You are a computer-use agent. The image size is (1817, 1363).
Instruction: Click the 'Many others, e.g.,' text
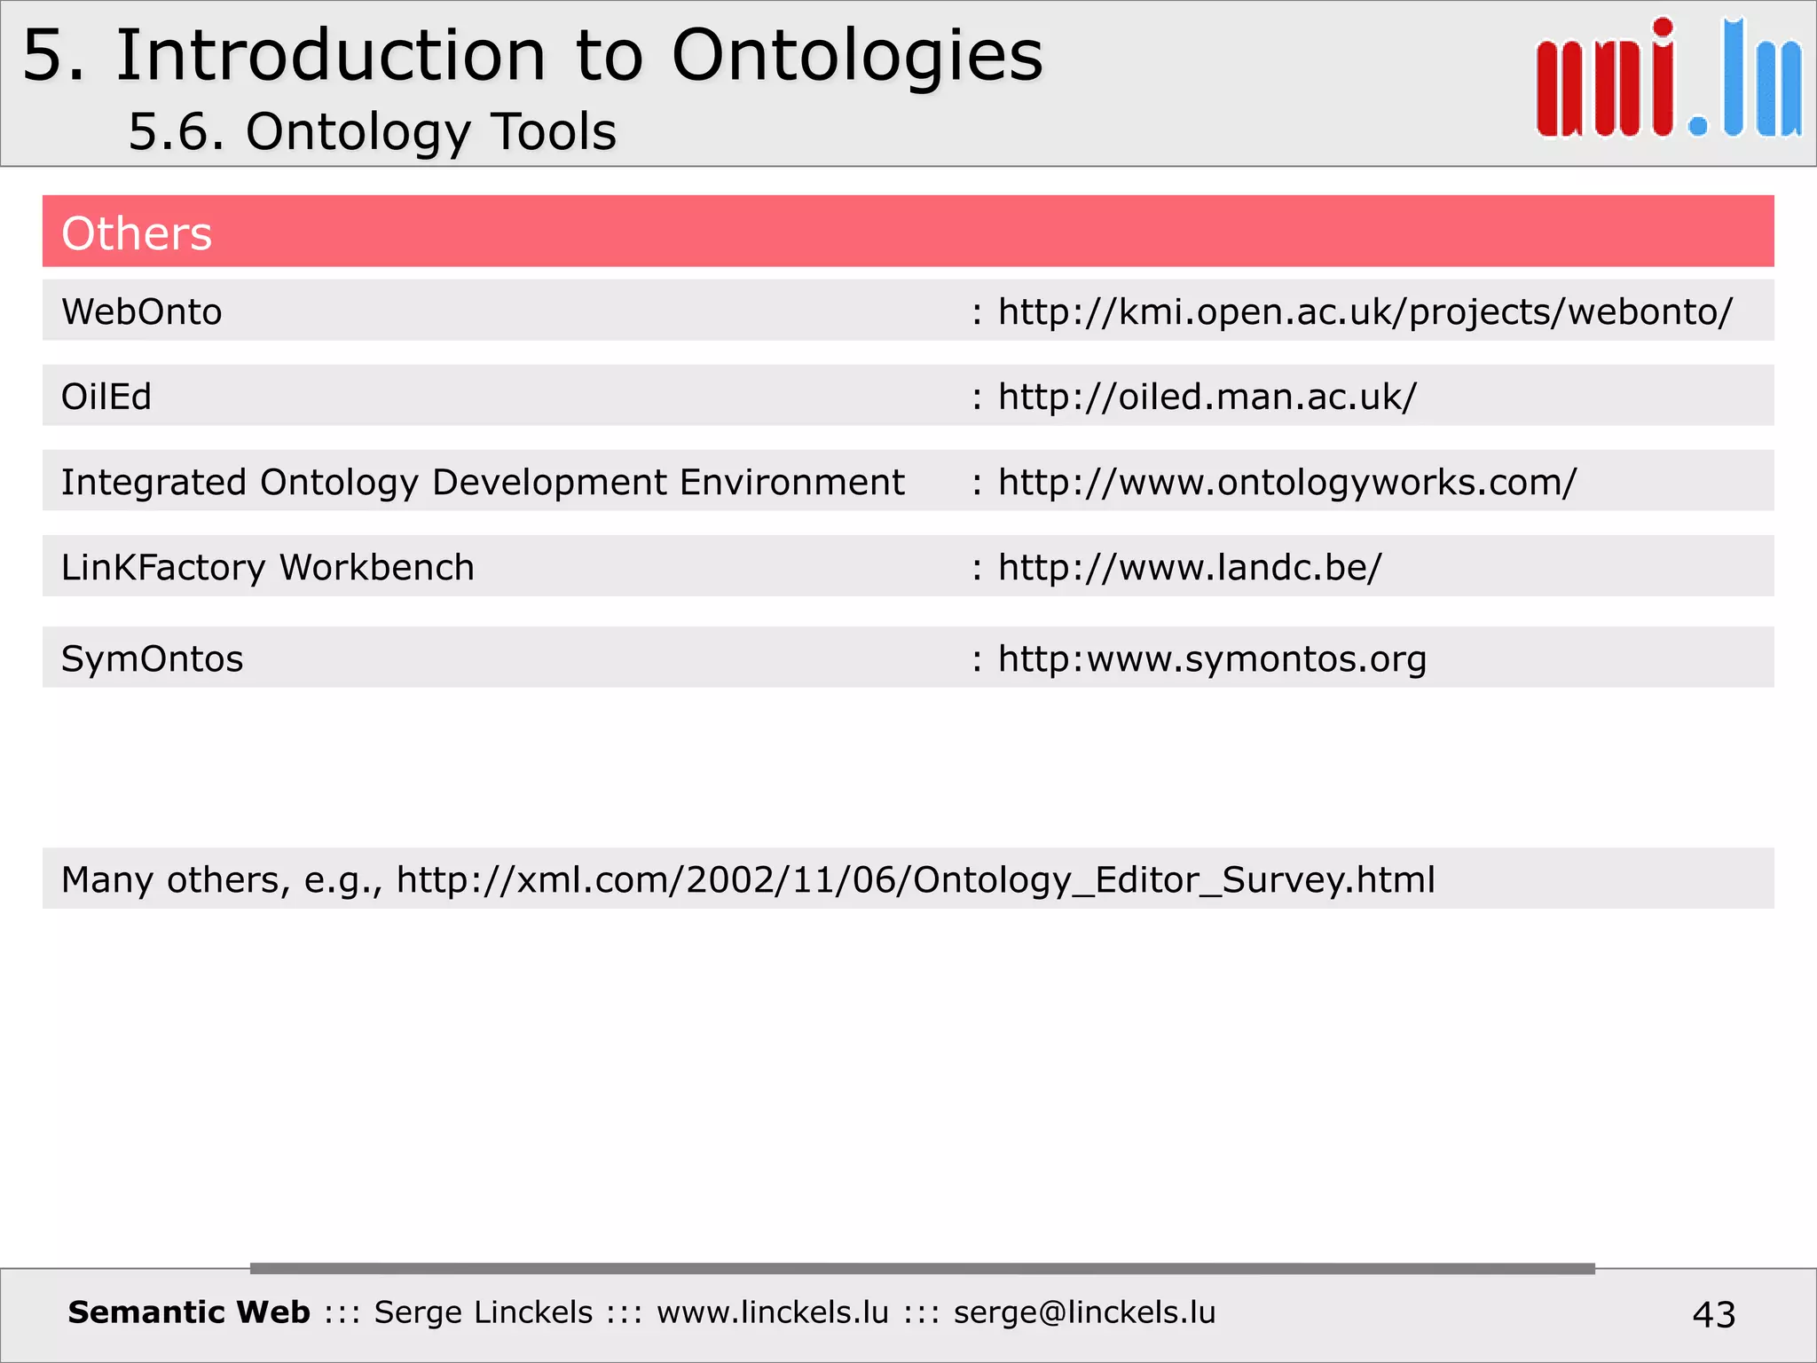pyautogui.click(x=222, y=879)
